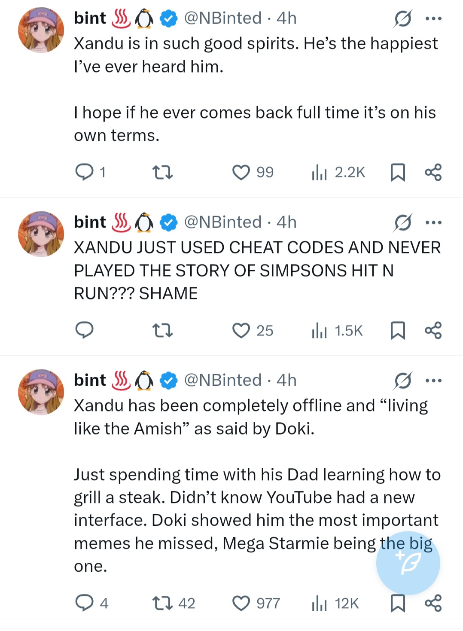Reply to the Simpsons Hit N Run tweet
The image size is (463, 631).
85,330
